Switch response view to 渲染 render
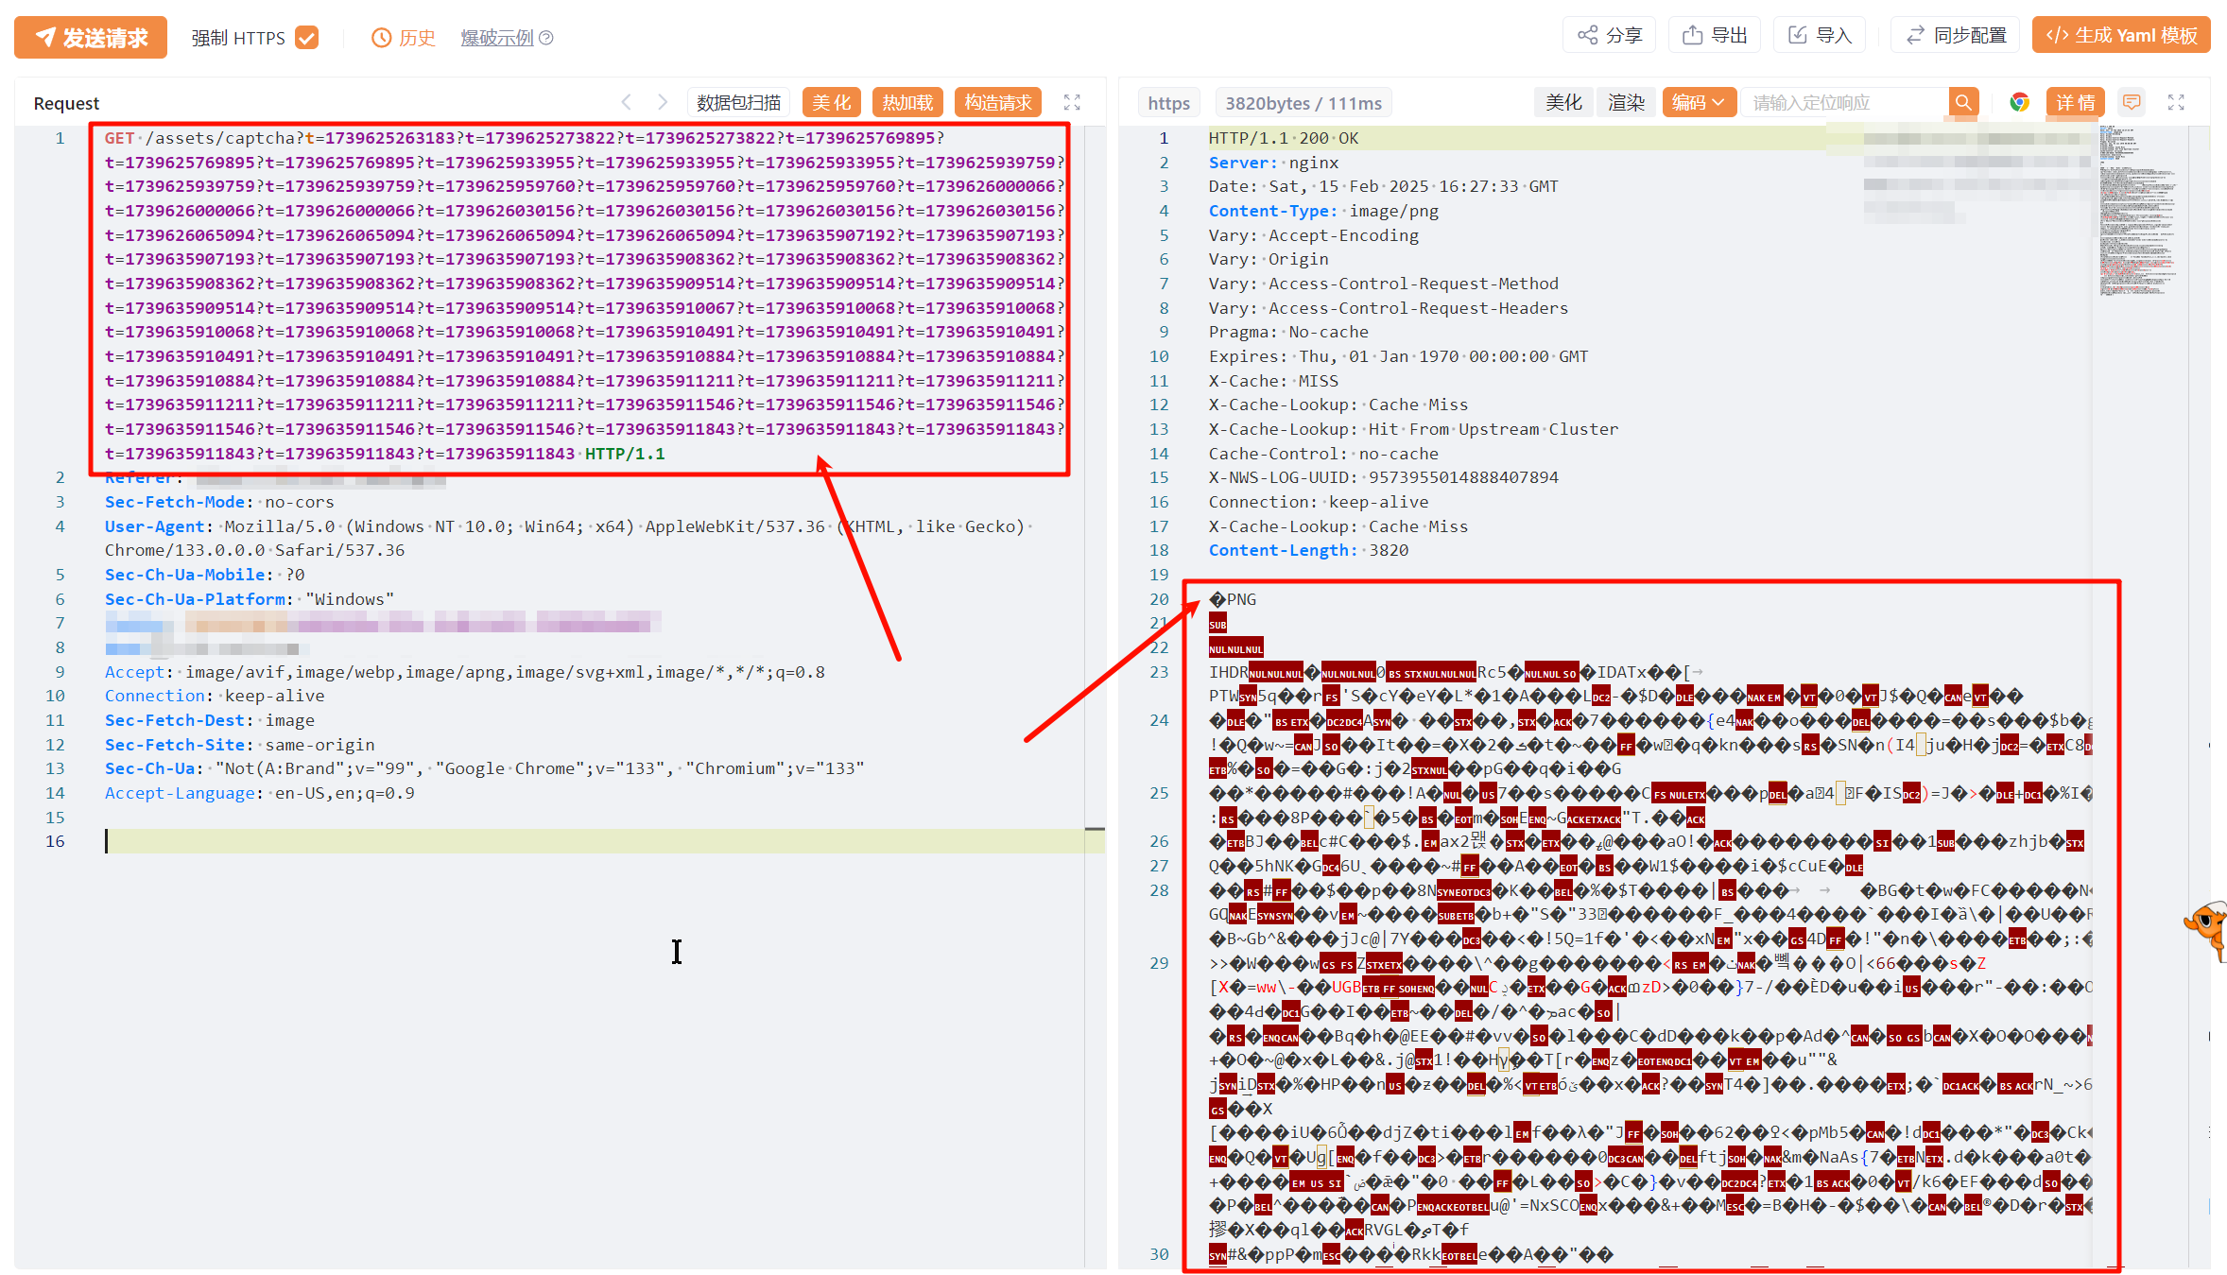The image size is (2227, 1275). click(x=1626, y=102)
